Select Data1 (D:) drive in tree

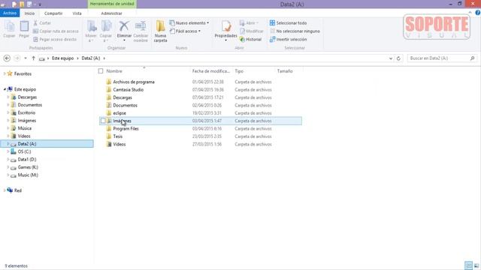[x=27, y=160]
